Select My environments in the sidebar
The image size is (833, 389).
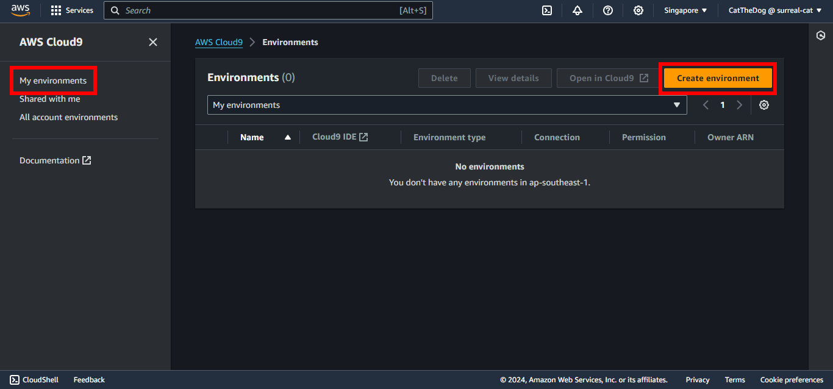[53, 80]
